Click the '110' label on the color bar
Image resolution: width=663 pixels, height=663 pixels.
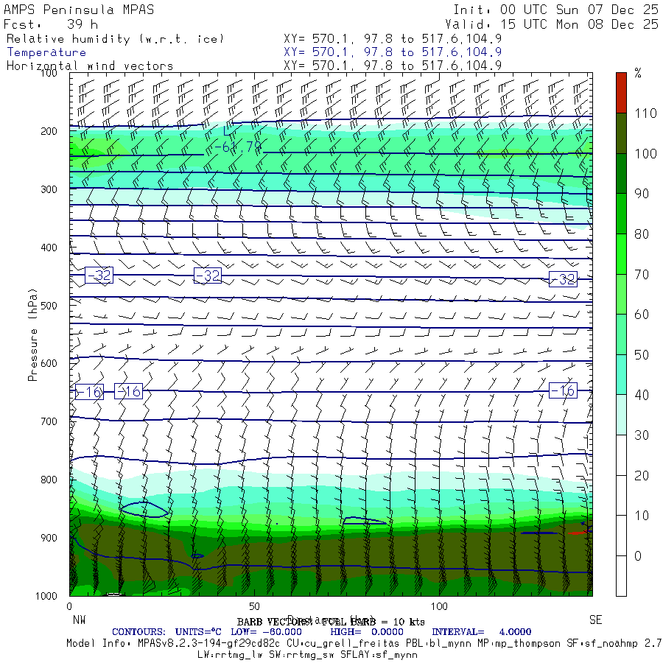pyautogui.click(x=645, y=113)
